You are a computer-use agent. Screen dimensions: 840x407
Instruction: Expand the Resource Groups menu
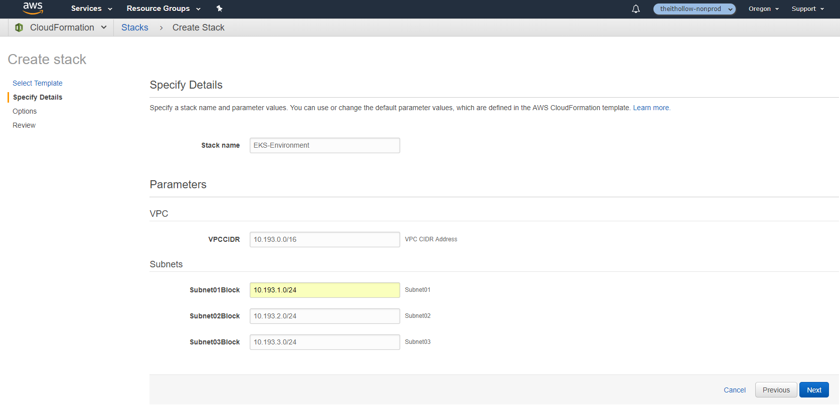click(x=163, y=9)
